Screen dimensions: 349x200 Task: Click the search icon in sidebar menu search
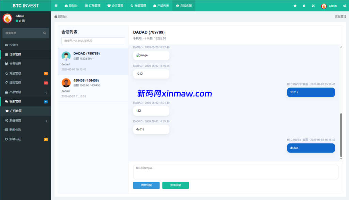(45, 33)
